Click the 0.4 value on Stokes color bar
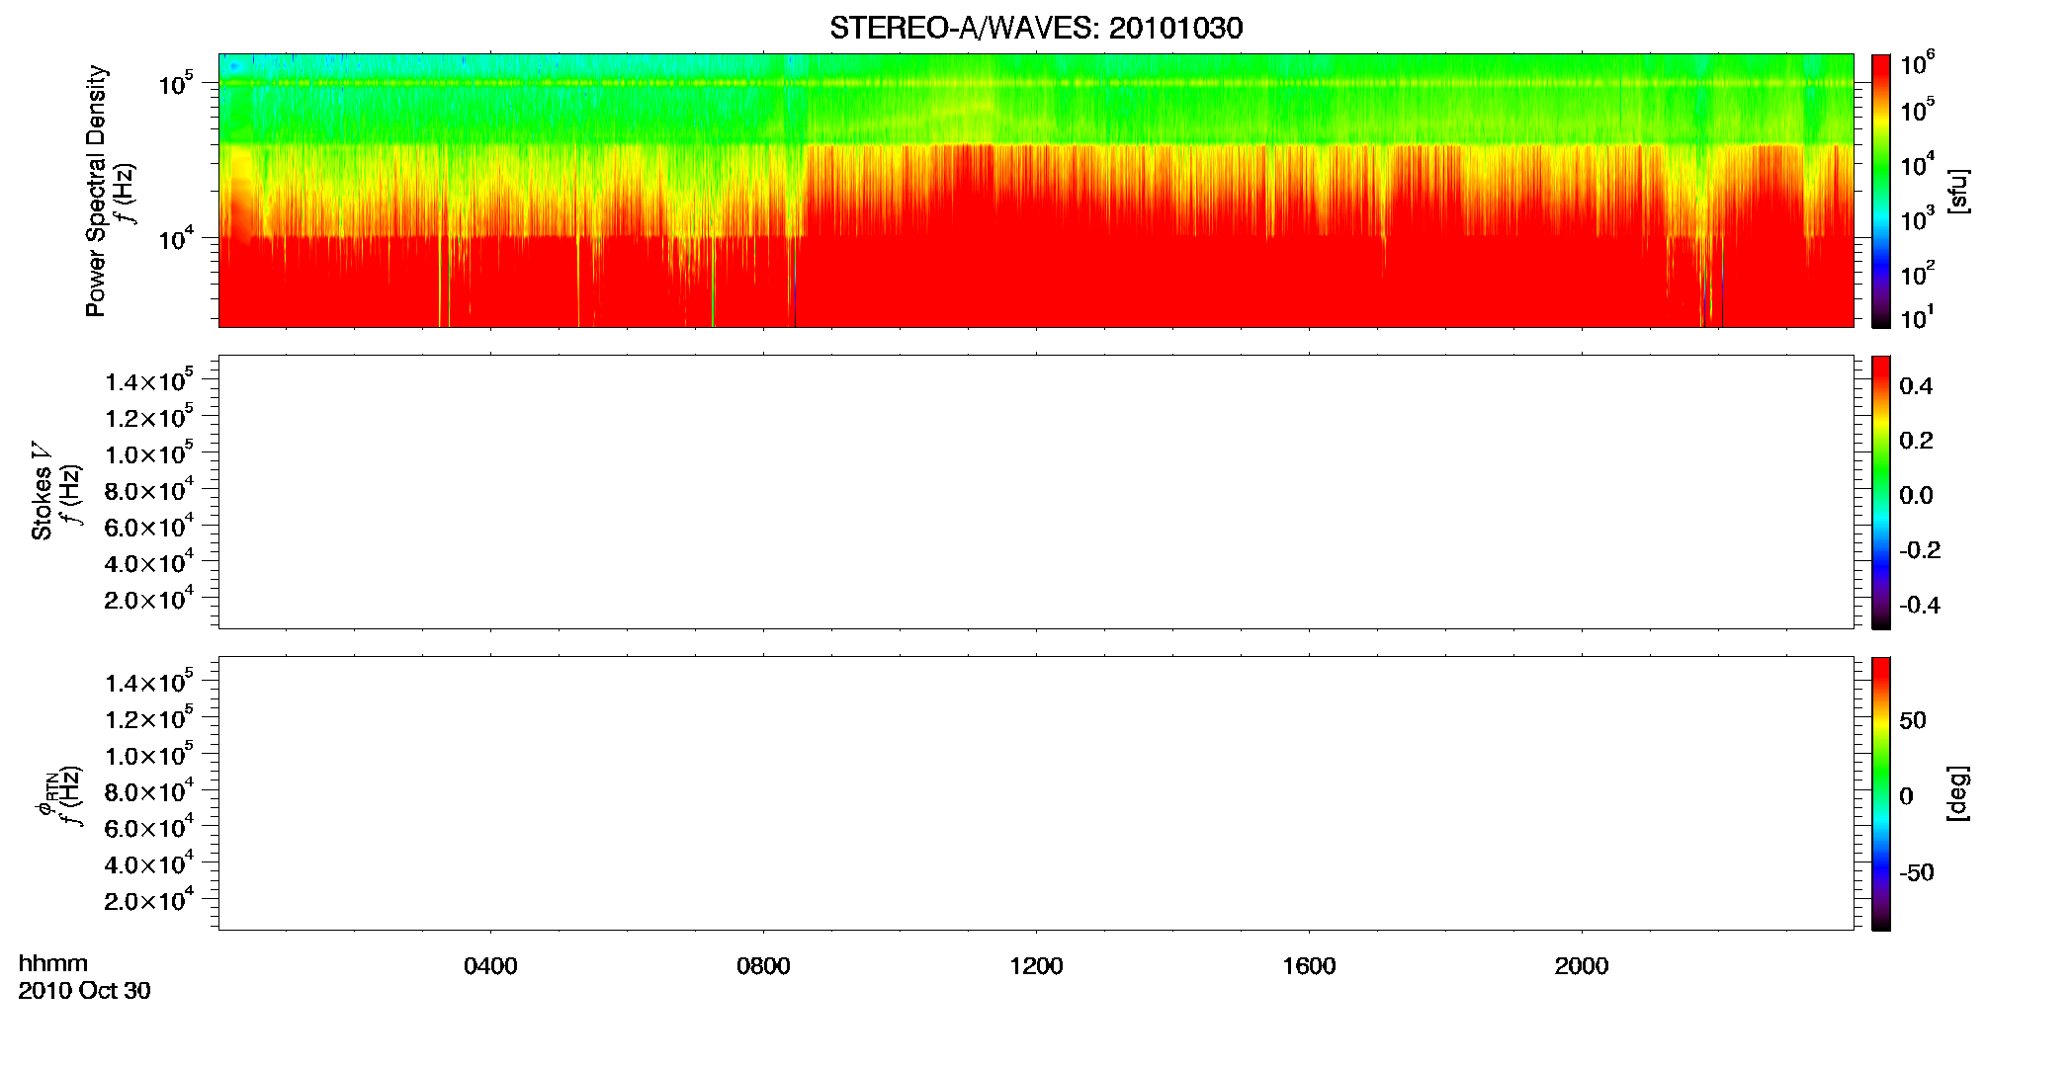The width and height of the screenshot is (2072, 1067). pos(1916,386)
